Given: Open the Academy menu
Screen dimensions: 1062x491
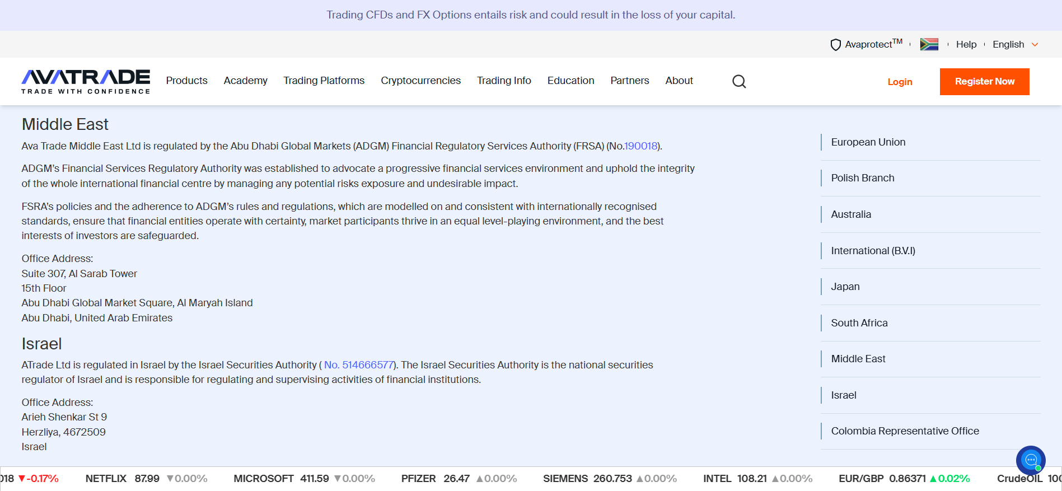Looking at the screenshot, I should [246, 81].
